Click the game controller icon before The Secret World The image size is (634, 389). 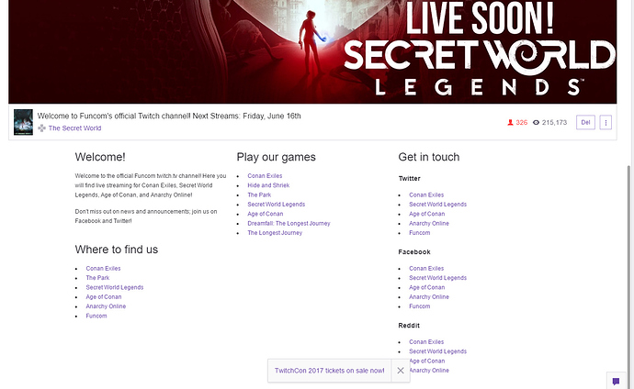[x=41, y=128]
